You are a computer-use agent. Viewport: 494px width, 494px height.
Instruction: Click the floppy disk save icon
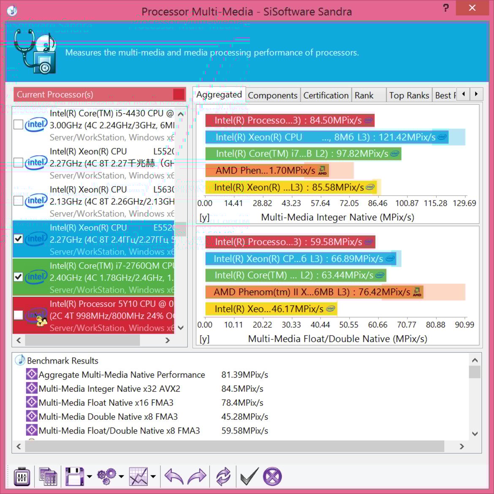(x=74, y=476)
